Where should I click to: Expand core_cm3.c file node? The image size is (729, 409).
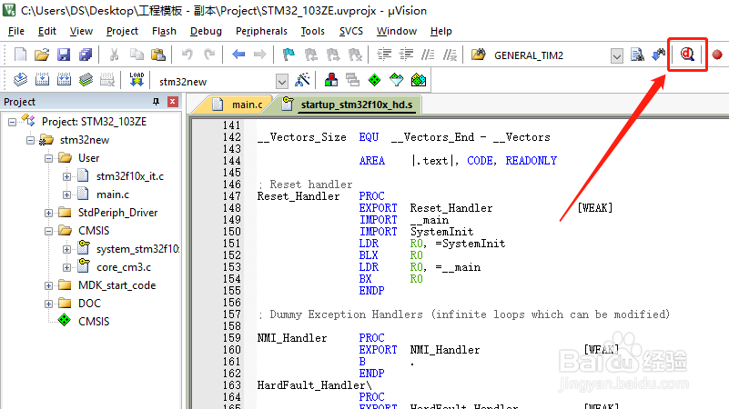click(66, 267)
